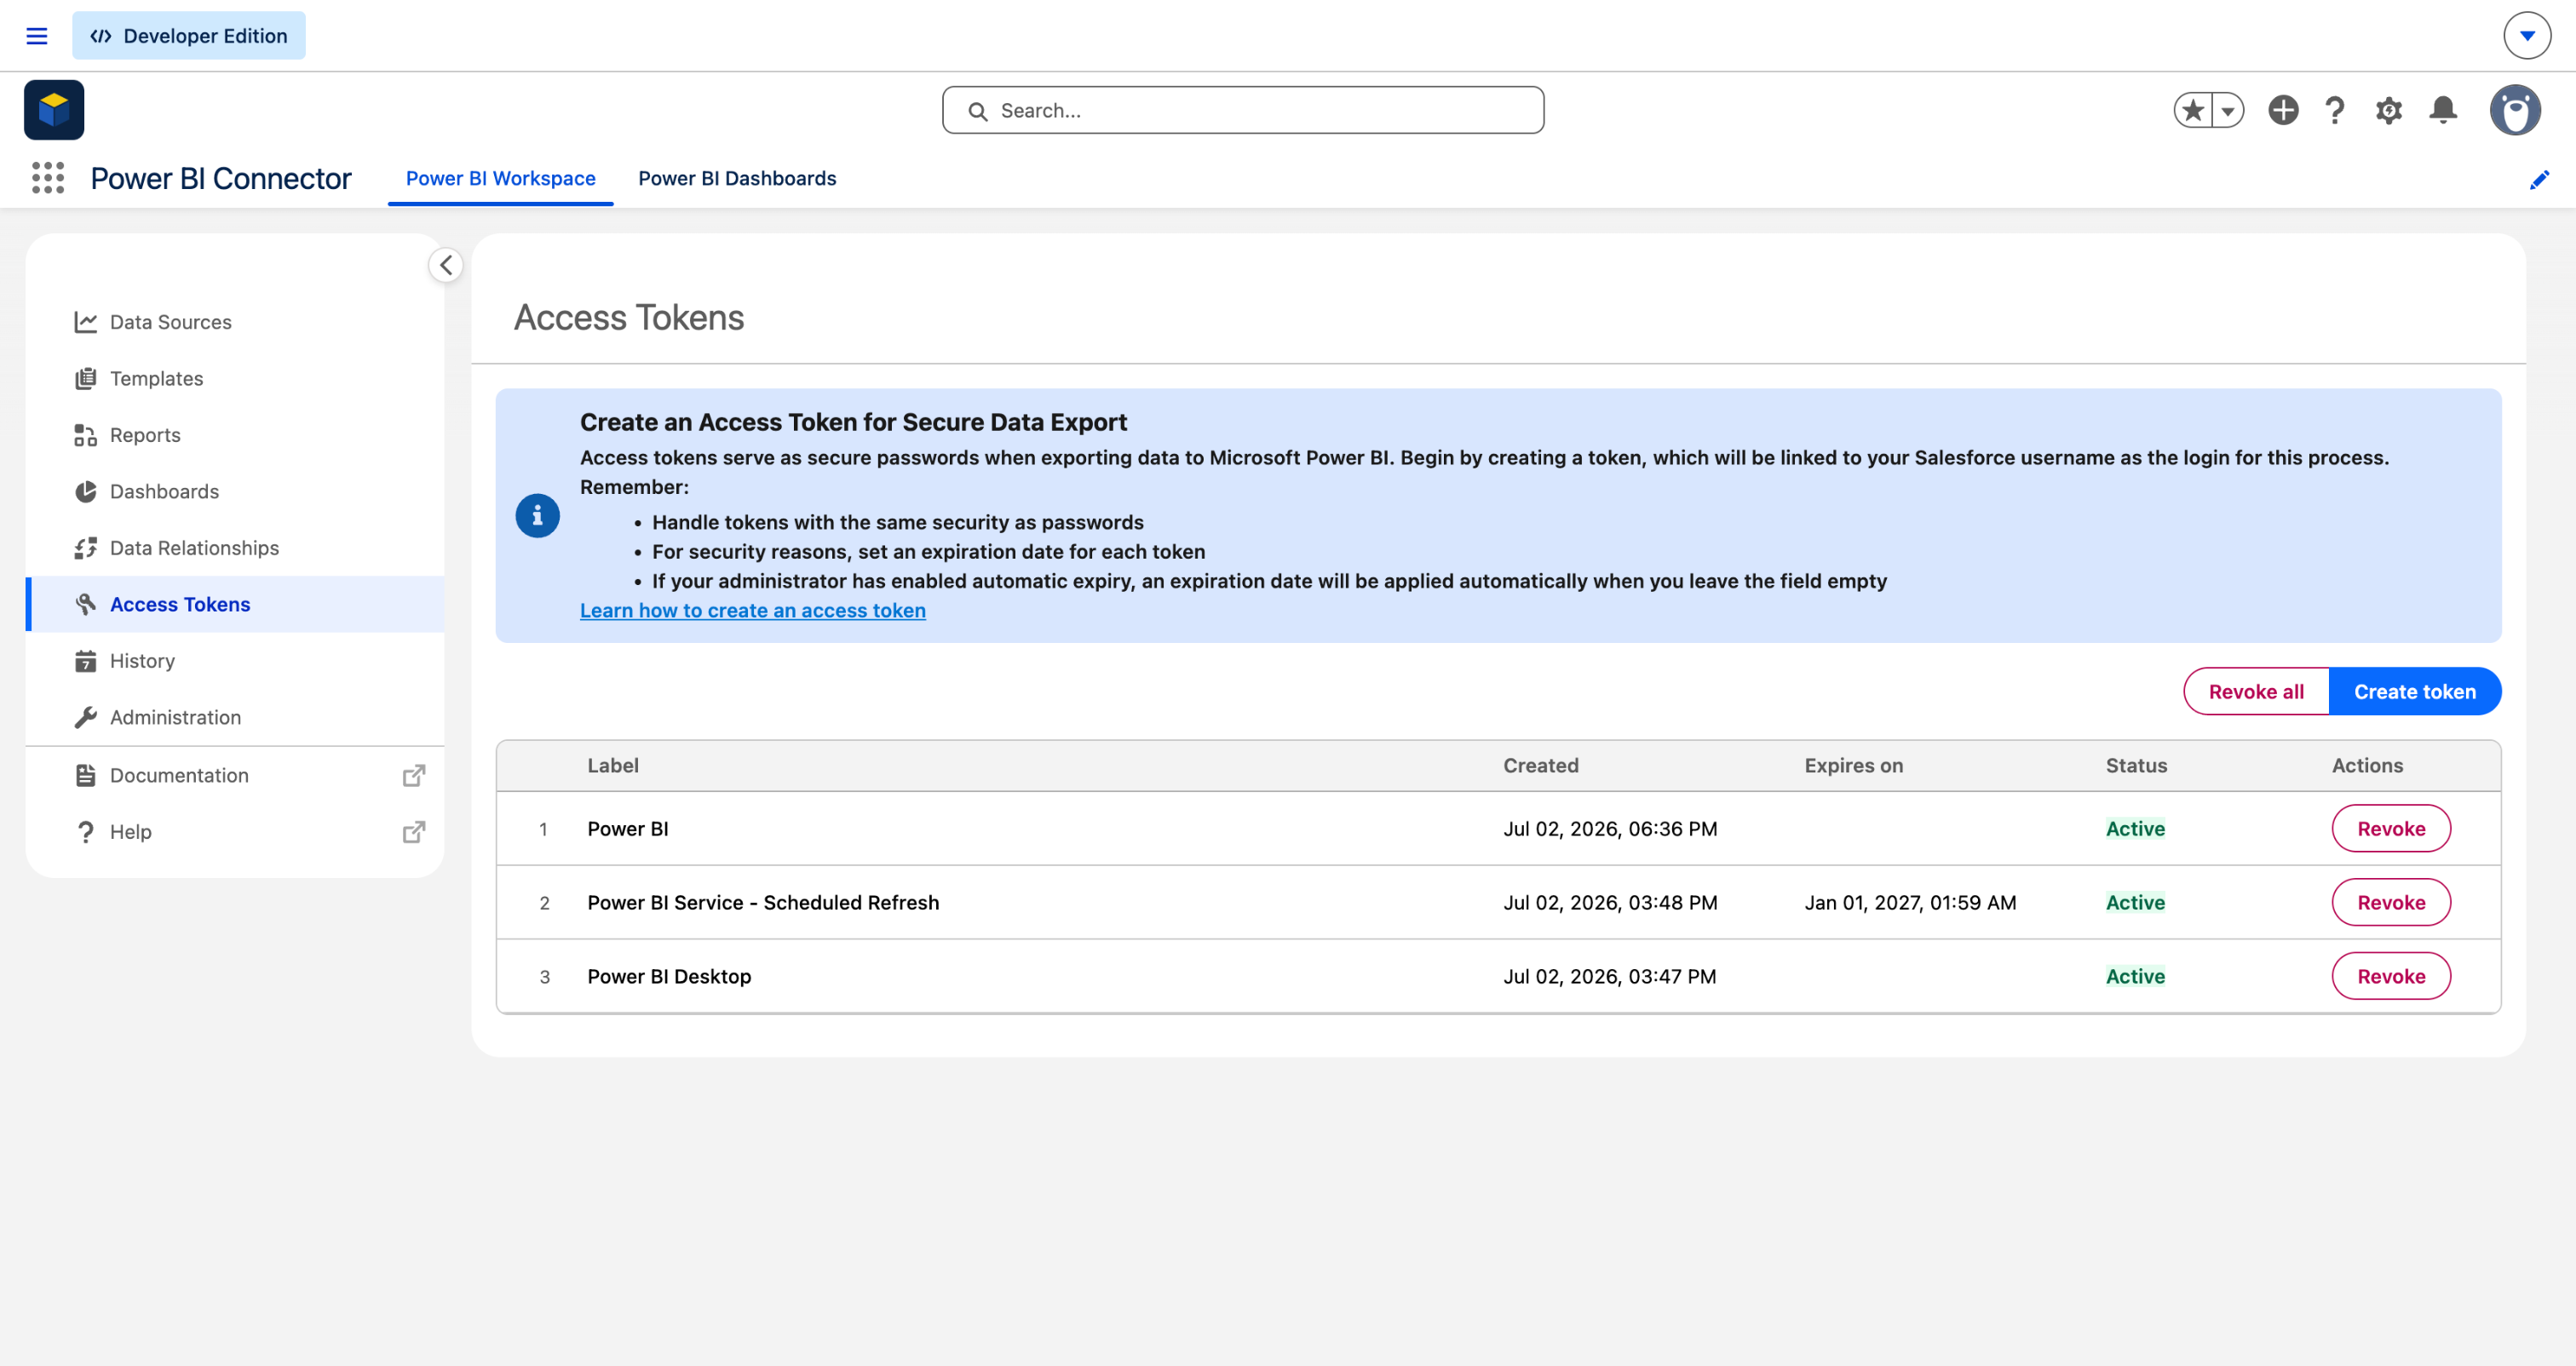The width and height of the screenshot is (2576, 1366).
Task: Select Access Tokens in sidebar
Action: pos(235,604)
